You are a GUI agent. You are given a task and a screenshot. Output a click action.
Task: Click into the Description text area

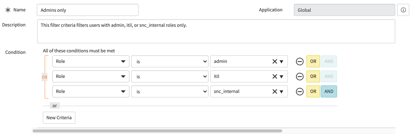(x=216, y=31)
